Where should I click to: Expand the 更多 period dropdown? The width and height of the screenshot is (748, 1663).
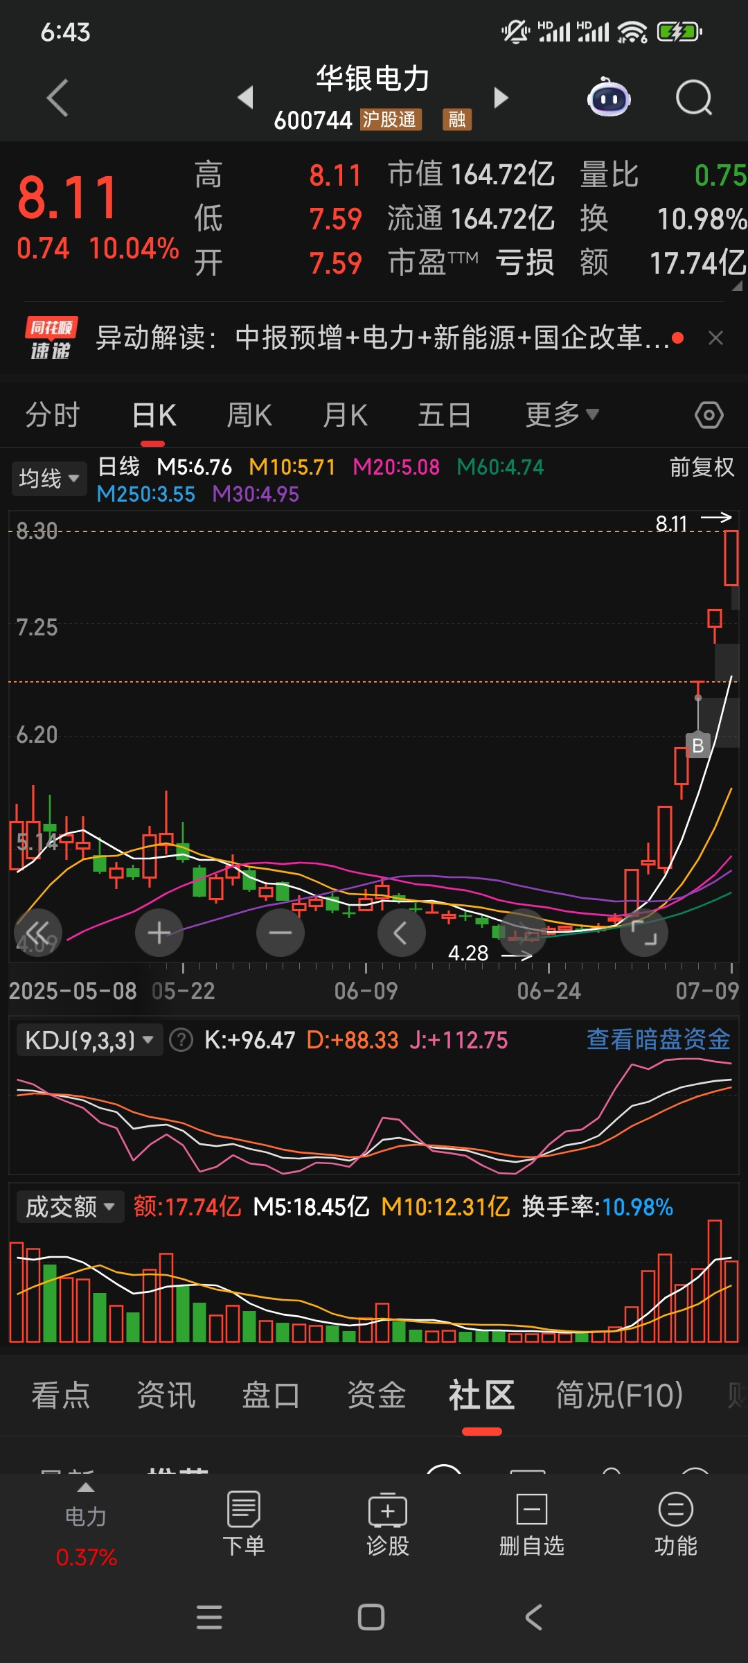562,415
